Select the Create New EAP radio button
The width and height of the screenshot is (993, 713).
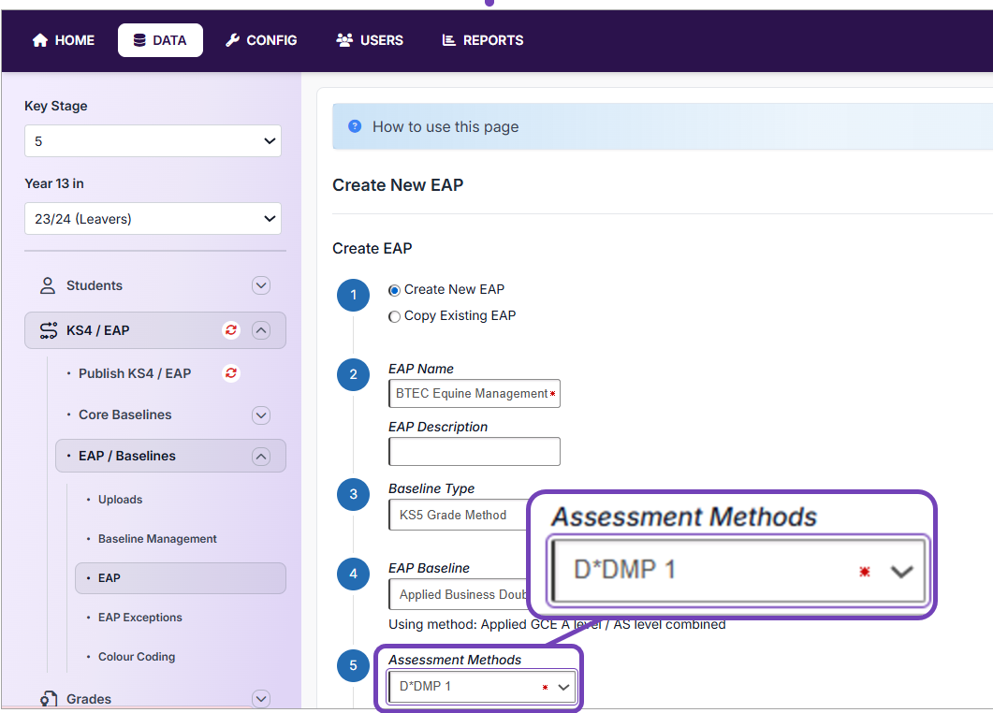tap(394, 290)
